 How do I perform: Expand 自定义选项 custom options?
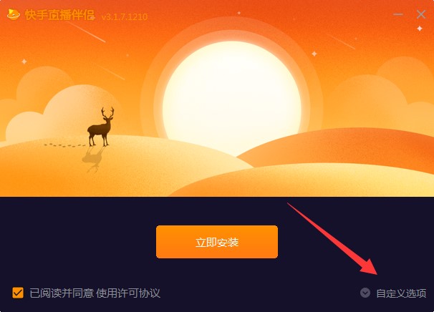pos(401,293)
